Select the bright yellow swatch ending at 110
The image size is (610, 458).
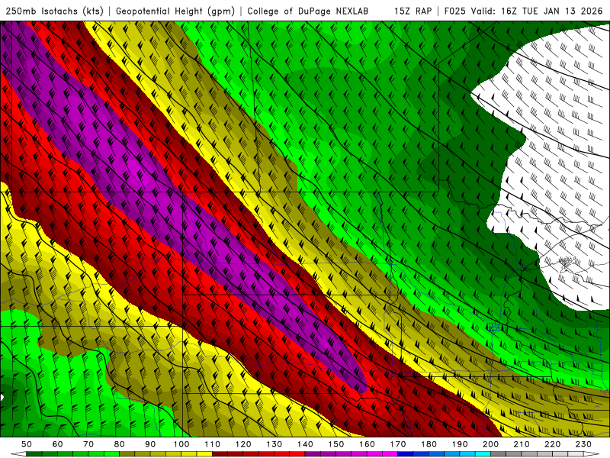pyautogui.click(x=204, y=454)
